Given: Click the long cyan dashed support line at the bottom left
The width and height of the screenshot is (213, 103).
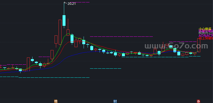Looking at the screenshot, I should [x=54, y=78].
